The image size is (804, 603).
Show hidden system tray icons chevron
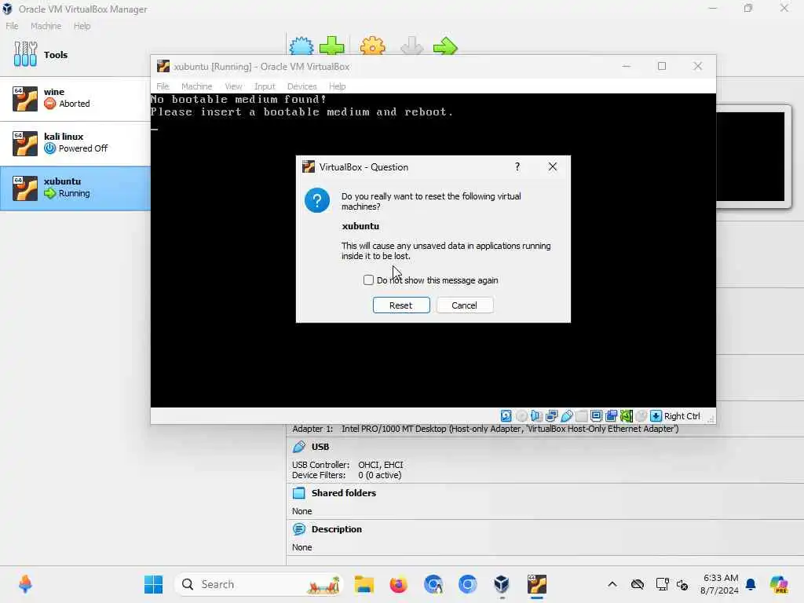coord(612,584)
